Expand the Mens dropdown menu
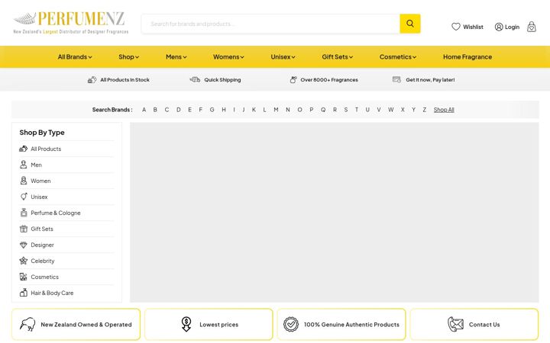 tap(176, 56)
